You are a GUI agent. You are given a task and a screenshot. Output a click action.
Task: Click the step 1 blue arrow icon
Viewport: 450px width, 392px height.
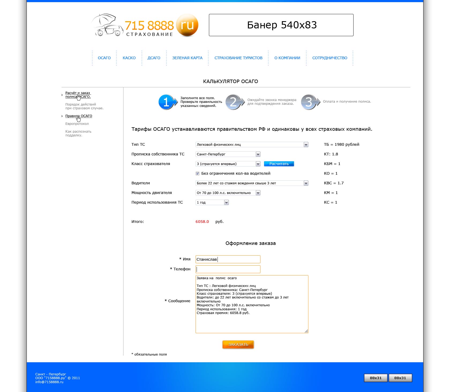pos(168,102)
